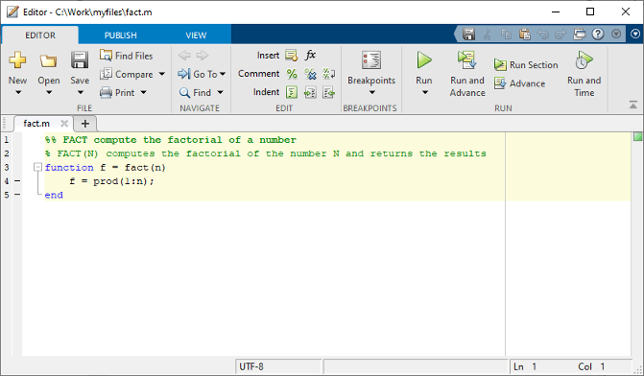Click the Breakpoints icon

(x=371, y=59)
